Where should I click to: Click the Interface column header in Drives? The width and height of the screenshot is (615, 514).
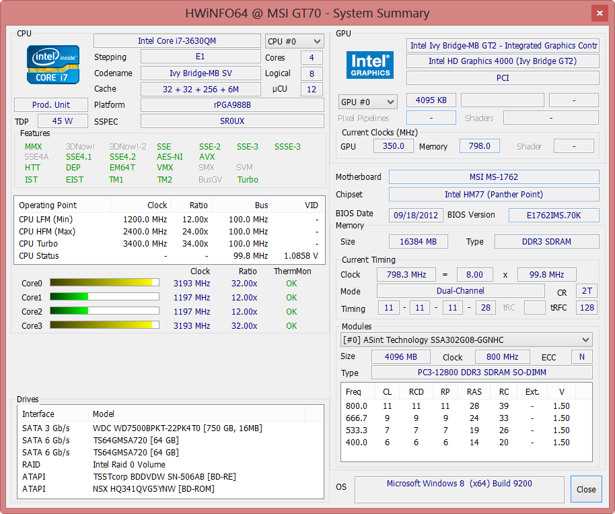tap(53, 414)
